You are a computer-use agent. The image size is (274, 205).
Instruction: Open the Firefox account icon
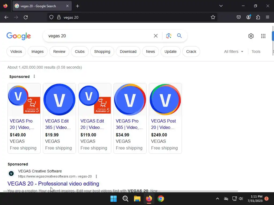[x=248, y=17]
